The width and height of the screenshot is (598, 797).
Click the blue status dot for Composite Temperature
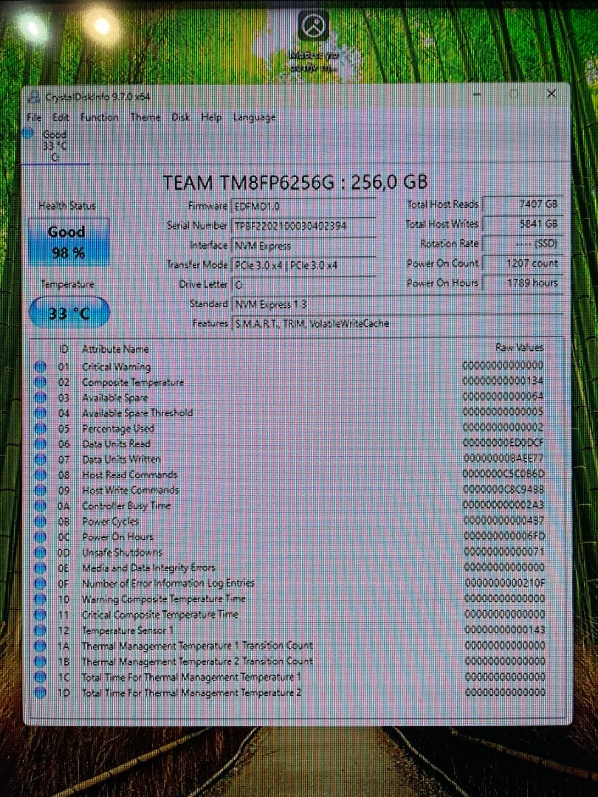click(40, 382)
